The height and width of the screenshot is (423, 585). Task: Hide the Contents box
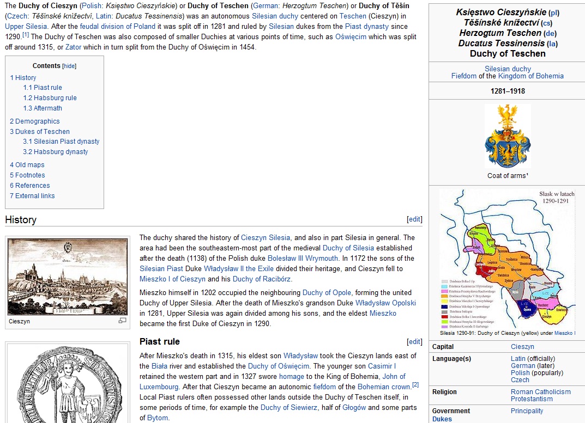point(69,66)
